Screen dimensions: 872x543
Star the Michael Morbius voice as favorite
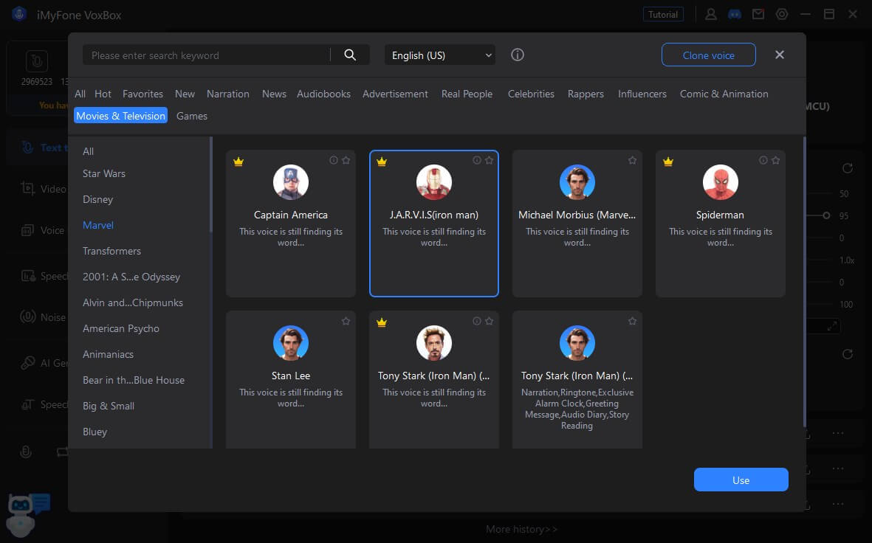(632, 160)
